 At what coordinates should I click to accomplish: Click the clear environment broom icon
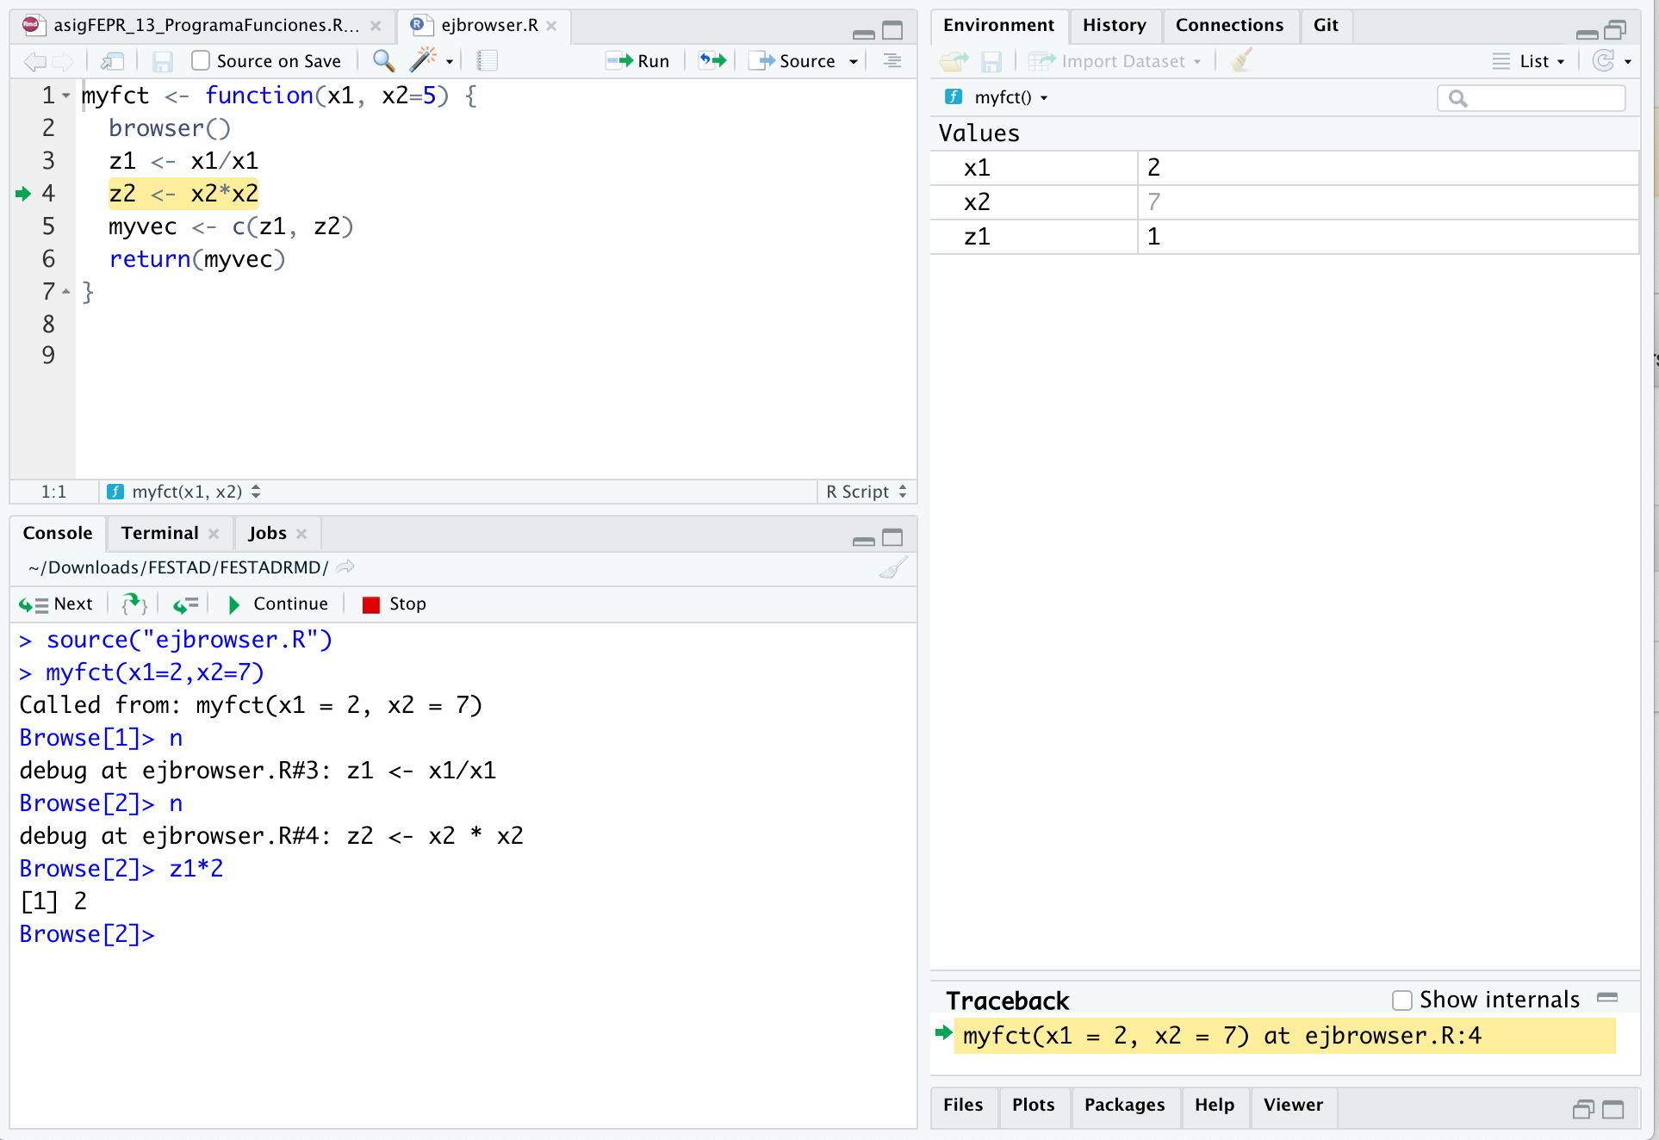click(1241, 60)
